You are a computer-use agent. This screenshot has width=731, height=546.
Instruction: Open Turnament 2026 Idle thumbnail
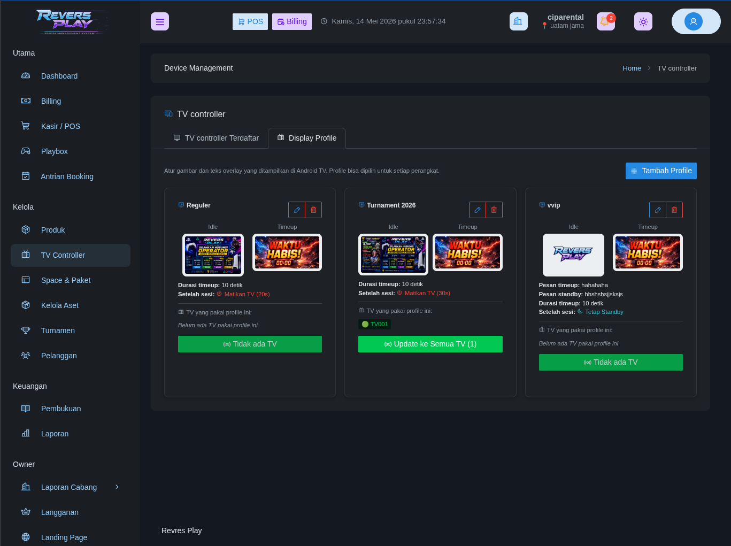(x=393, y=255)
